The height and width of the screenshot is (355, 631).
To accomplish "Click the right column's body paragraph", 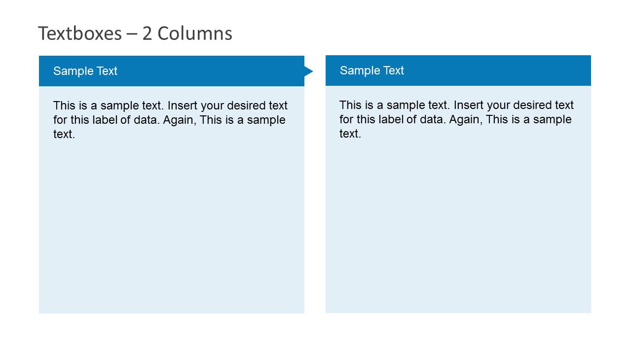I will (x=456, y=119).
